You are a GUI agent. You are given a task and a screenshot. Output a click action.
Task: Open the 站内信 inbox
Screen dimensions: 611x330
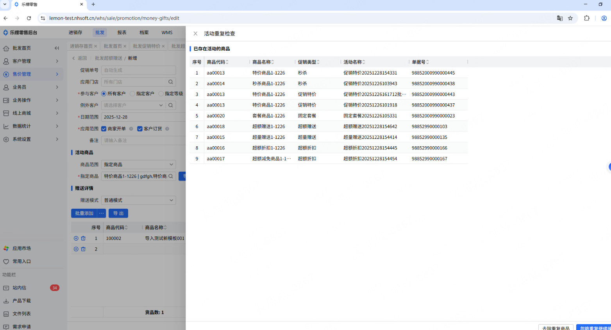[19, 288]
